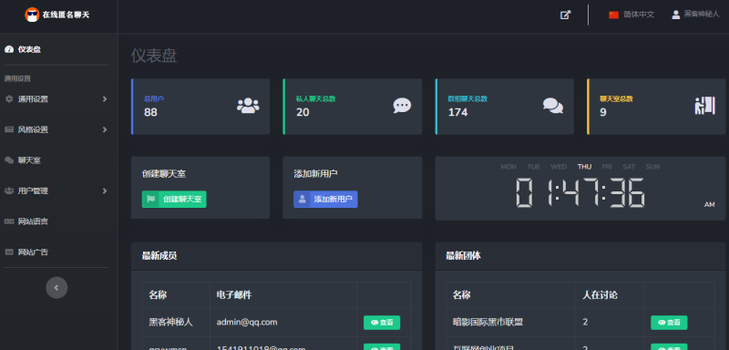This screenshot has width=729, height=350.
Task: Click the 在线匿名聊天 site title
Action: tap(66, 15)
